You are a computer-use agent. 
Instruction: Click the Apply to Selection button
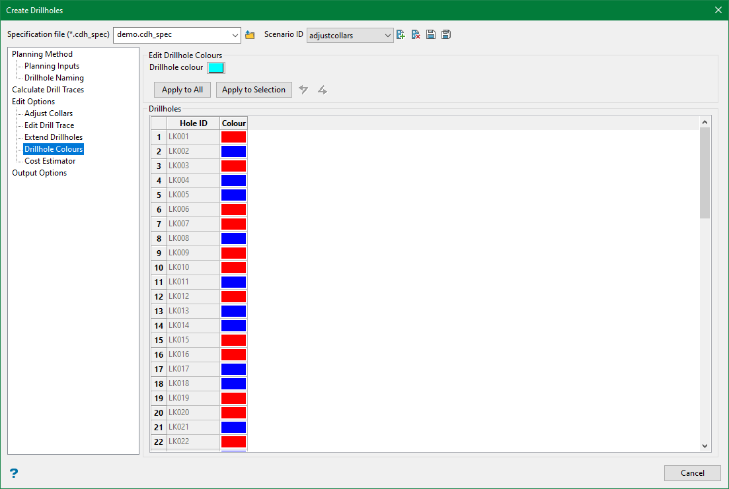pyautogui.click(x=254, y=90)
